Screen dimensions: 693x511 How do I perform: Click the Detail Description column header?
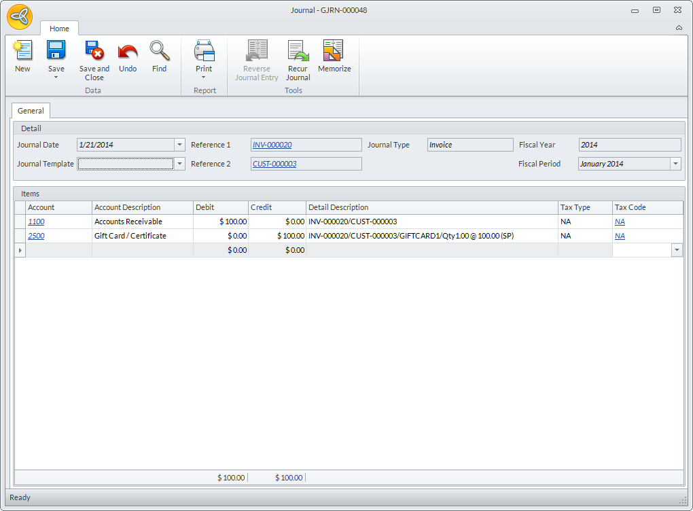pos(338,207)
